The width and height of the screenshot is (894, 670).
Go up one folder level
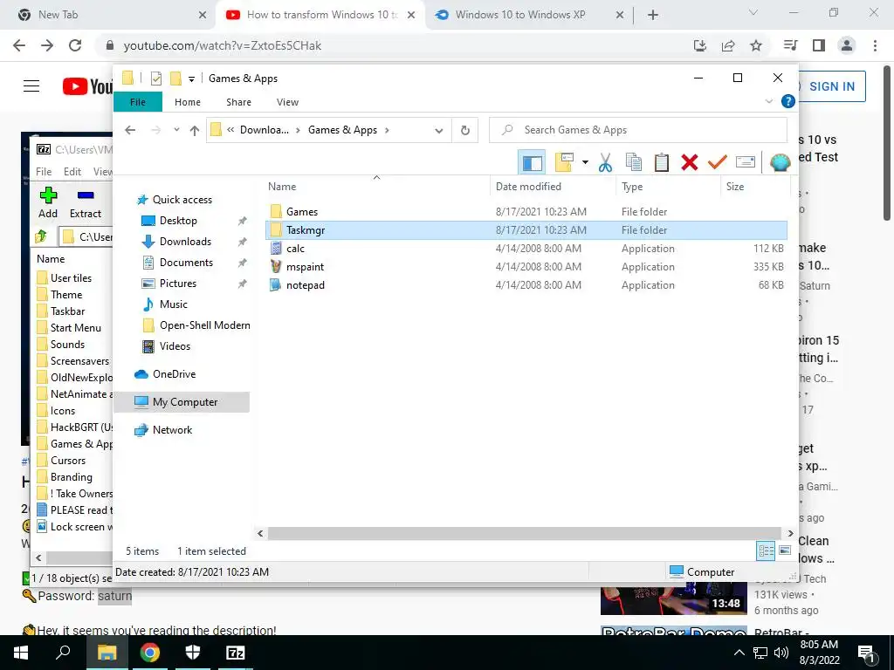(195, 130)
